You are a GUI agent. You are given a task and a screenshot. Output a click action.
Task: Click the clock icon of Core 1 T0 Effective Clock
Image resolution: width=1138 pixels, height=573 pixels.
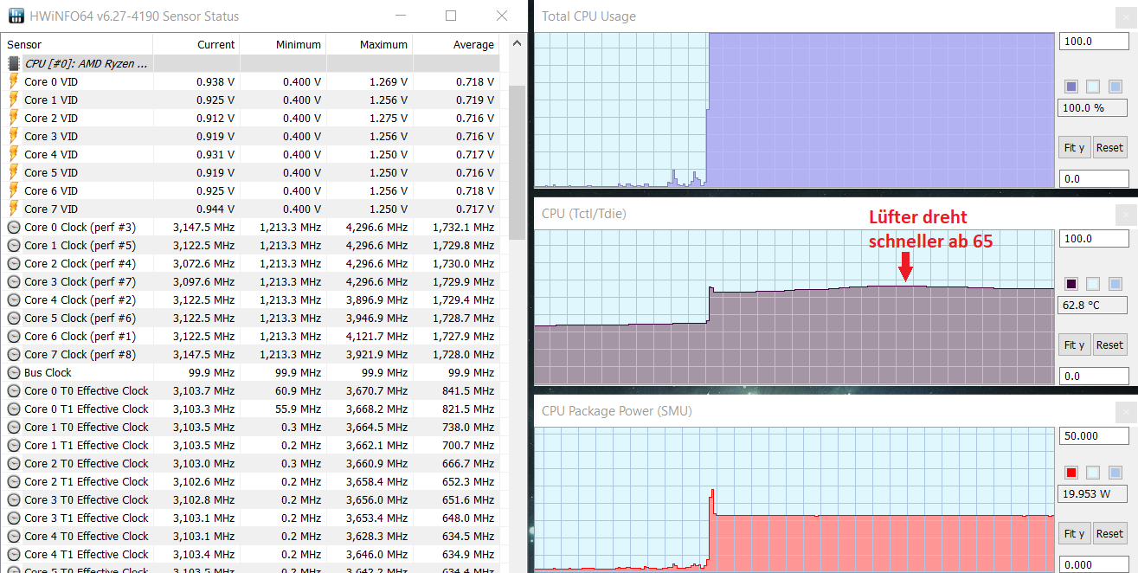(x=14, y=427)
